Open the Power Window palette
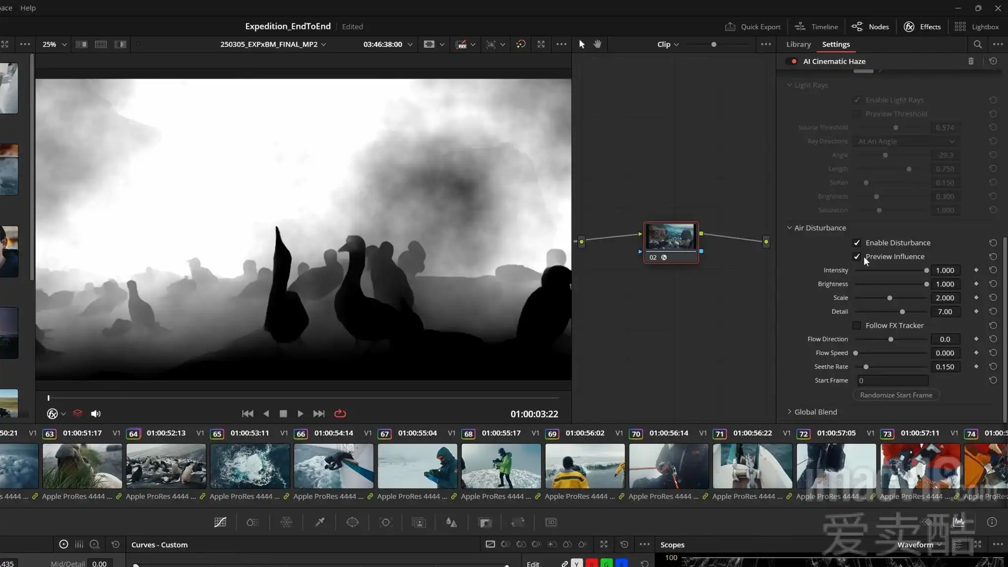 (x=352, y=522)
